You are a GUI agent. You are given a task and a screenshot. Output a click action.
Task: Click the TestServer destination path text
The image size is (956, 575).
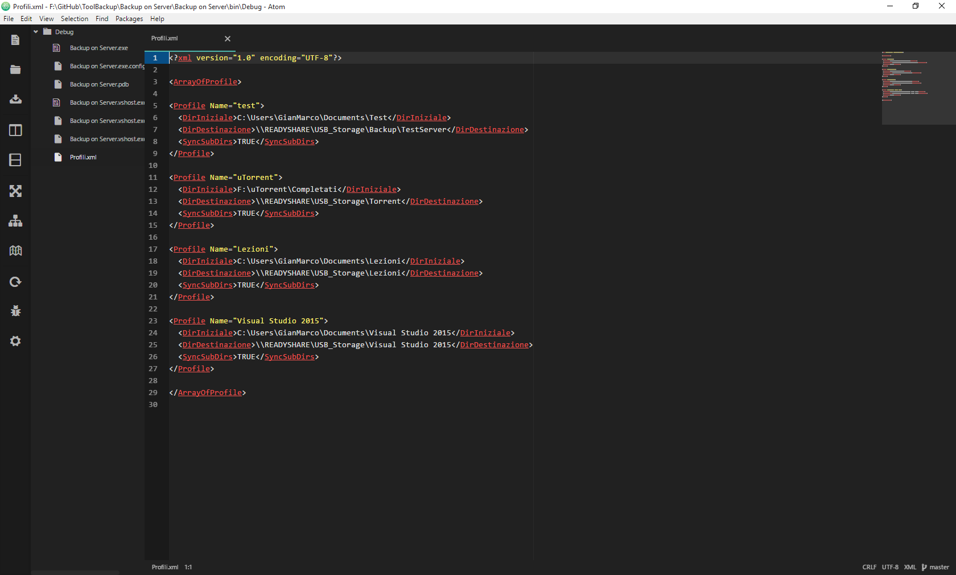[351, 129]
